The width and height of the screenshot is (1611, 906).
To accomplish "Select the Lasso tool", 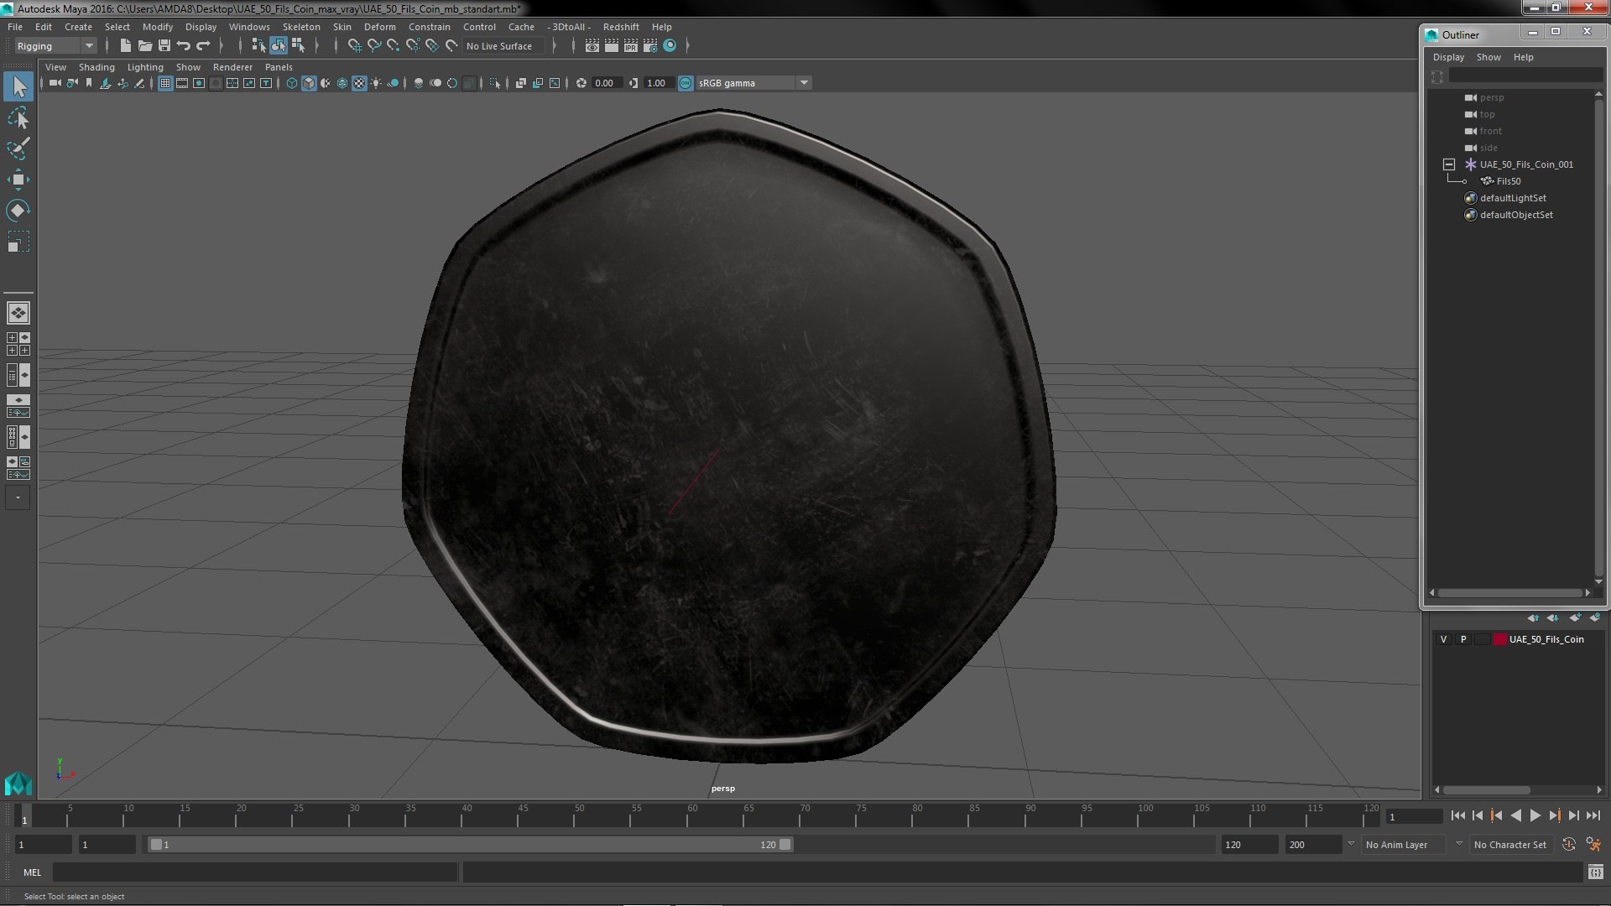I will coord(18,118).
